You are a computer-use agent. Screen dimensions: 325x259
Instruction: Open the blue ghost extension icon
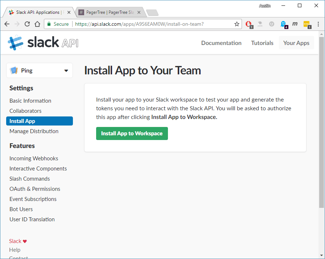tap(284, 24)
